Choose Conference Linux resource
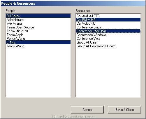Screen dimensions: 146x119 click(x=108, y=27)
